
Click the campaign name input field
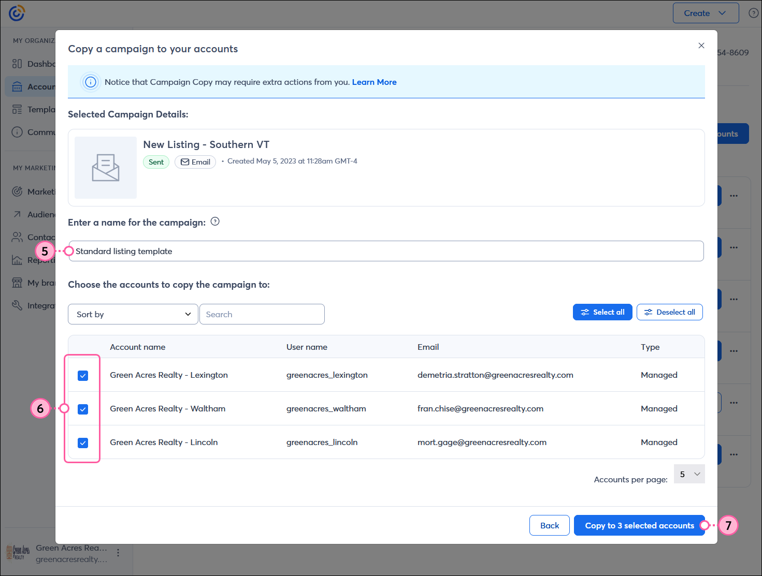pos(386,251)
